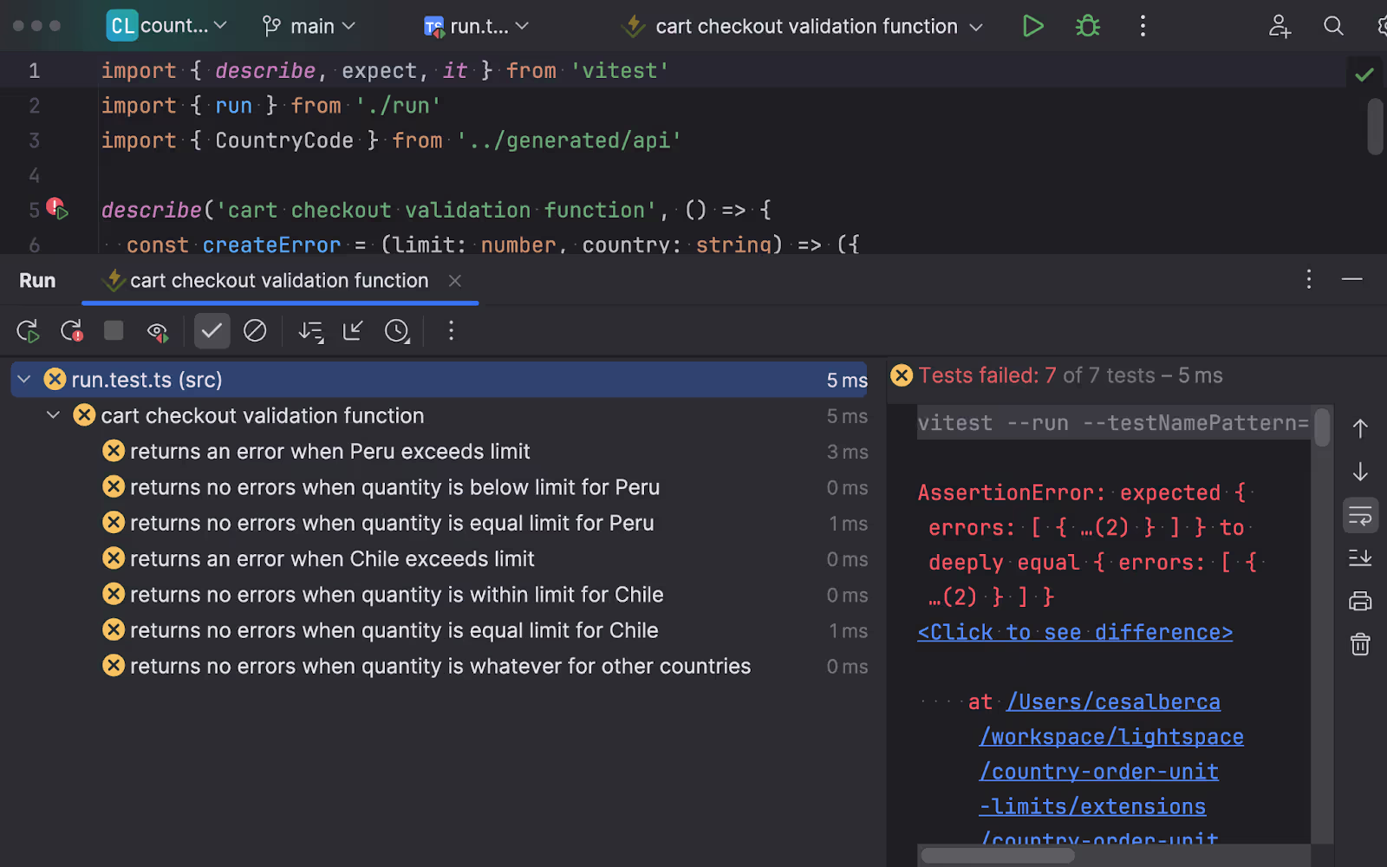Rerun tests in Run panel
1387x867 pixels.
coord(28,330)
